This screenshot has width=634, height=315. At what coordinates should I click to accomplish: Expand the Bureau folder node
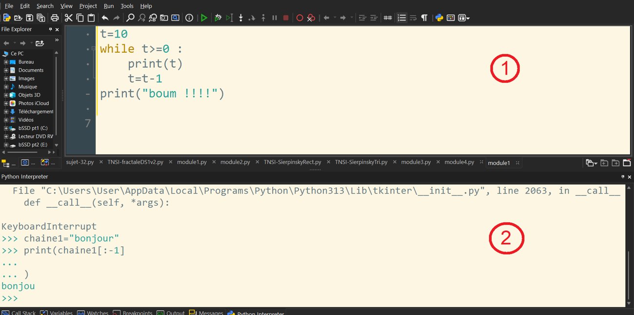click(x=6, y=62)
